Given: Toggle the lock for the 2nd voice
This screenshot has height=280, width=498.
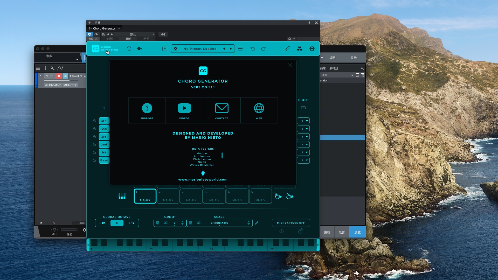Looking at the screenshot, I should coord(94,144).
